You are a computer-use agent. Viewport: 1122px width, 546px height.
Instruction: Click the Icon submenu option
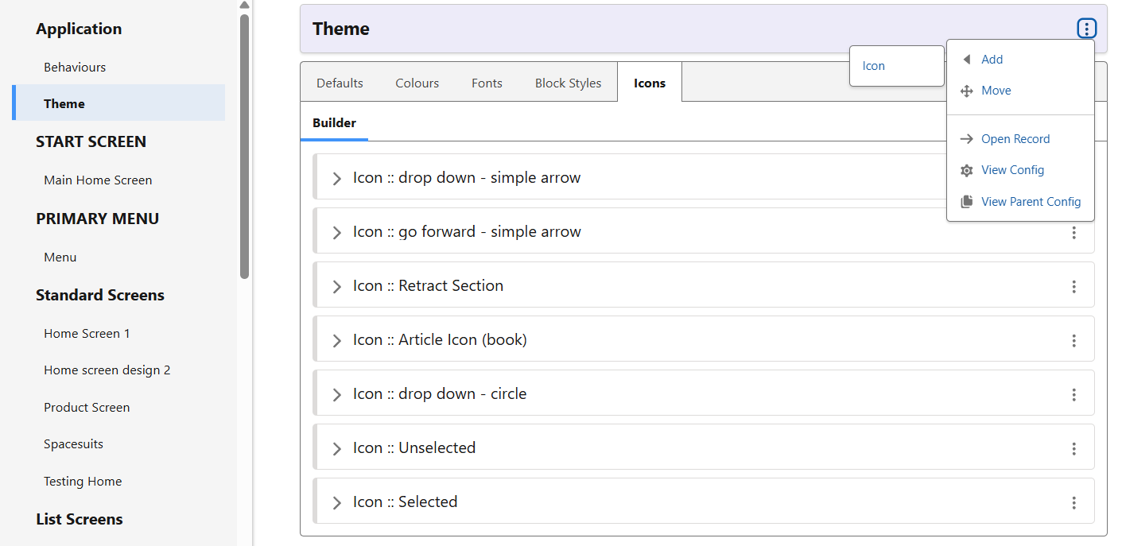pyautogui.click(x=874, y=66)
